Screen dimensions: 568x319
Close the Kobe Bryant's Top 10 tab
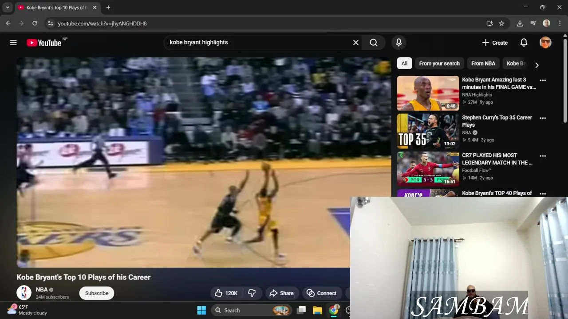coord(95,8)
